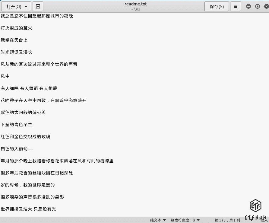Click the 第1行, 第1列 cursor position indicator
269x223 pixels.
[x=227, y=220]
